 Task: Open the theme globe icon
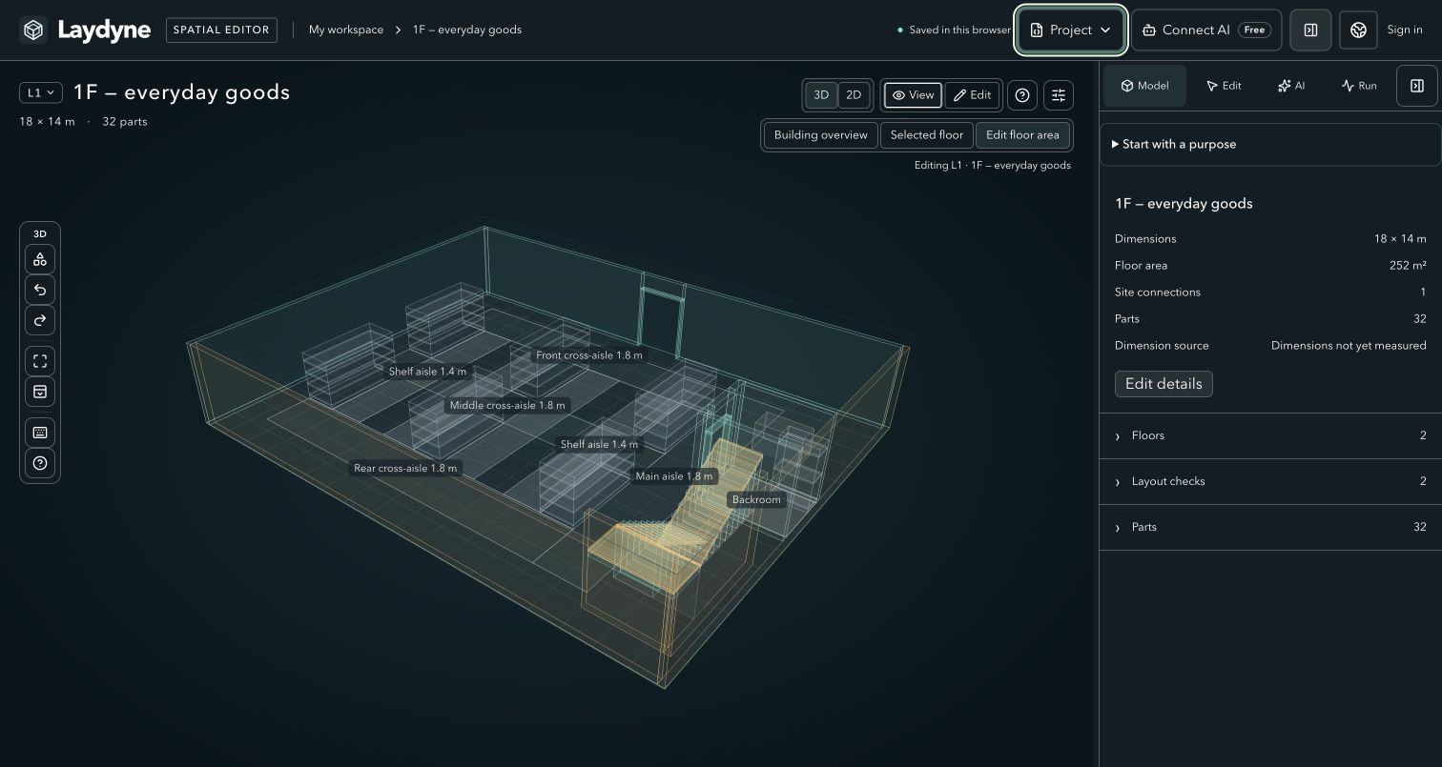coord(1358,30)
